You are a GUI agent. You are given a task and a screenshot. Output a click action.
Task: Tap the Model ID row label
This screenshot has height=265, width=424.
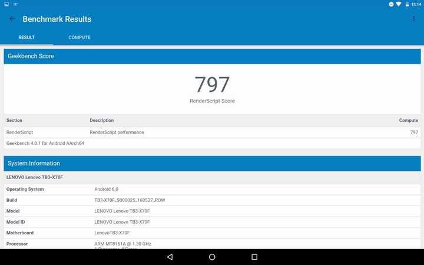(x=16, y=222)
